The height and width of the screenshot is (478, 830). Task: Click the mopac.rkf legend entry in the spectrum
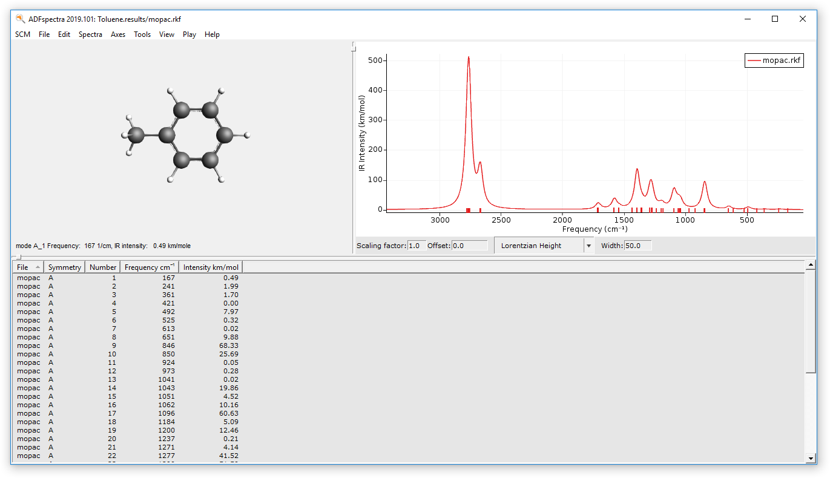click(774, 61)
